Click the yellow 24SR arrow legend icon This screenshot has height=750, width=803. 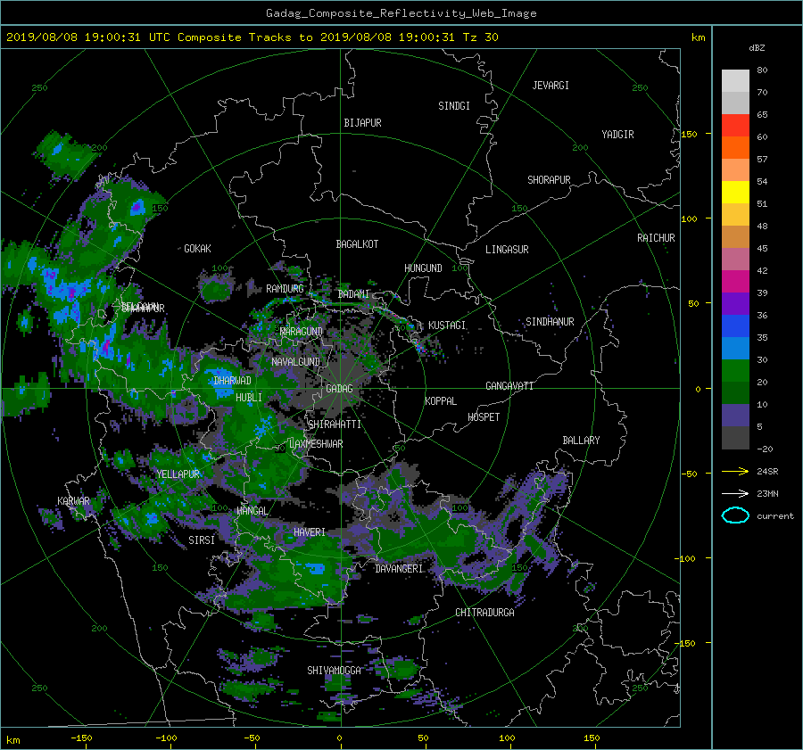(735, 471)
